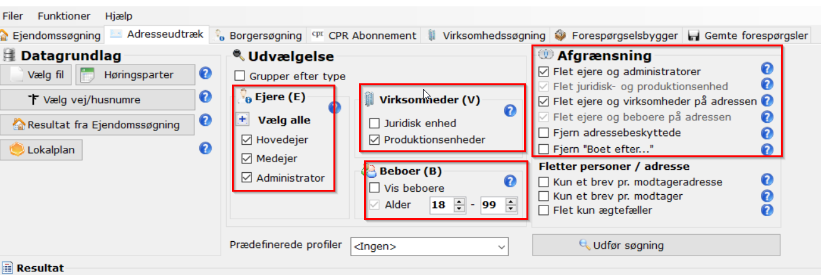
Task: Click help icon in Virksomheder (V) section
Action: (x=510, y=111)
